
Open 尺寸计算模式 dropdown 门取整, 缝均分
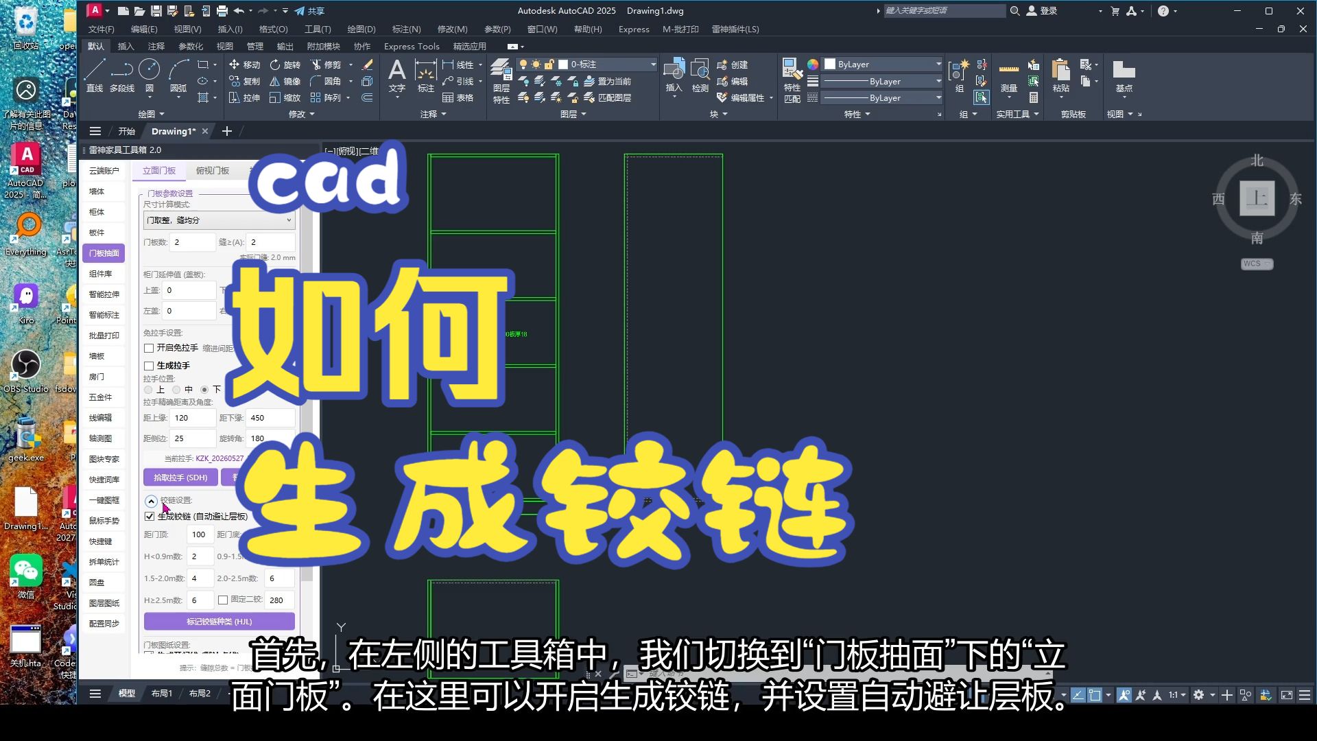(x=219, y=220)
